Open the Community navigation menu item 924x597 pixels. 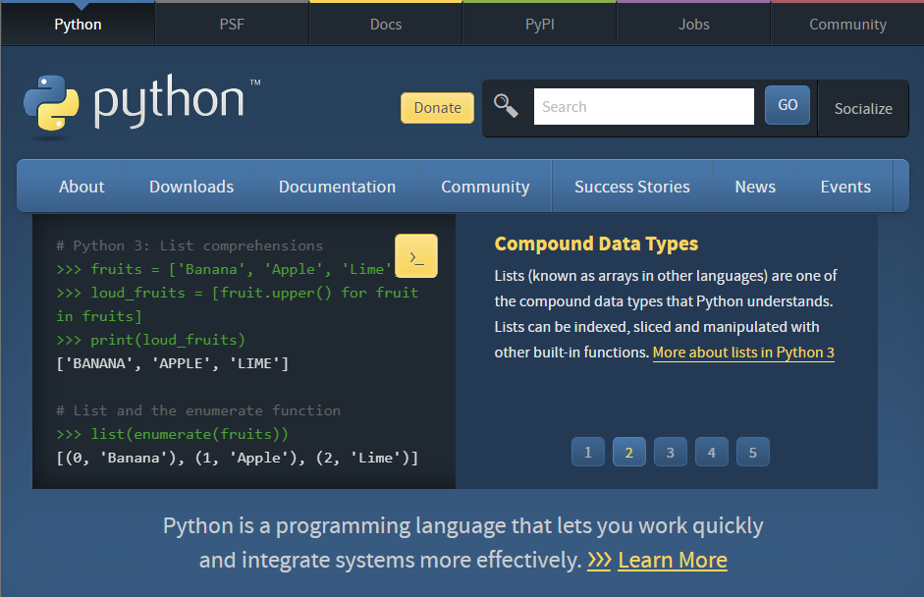coord(485,187)
